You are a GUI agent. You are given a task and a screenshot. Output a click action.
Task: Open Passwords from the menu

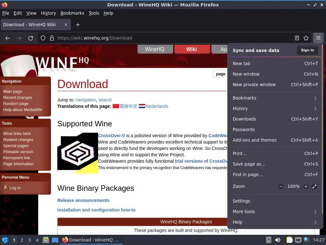point(275,130)
